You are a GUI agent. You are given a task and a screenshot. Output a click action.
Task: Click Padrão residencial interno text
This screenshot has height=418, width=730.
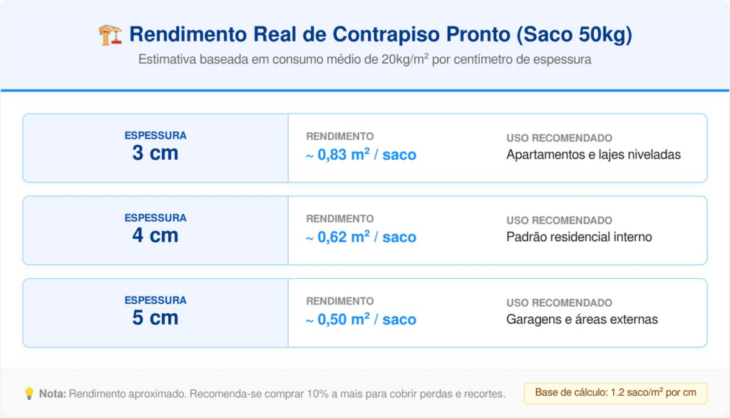click(x=579, y=237)
